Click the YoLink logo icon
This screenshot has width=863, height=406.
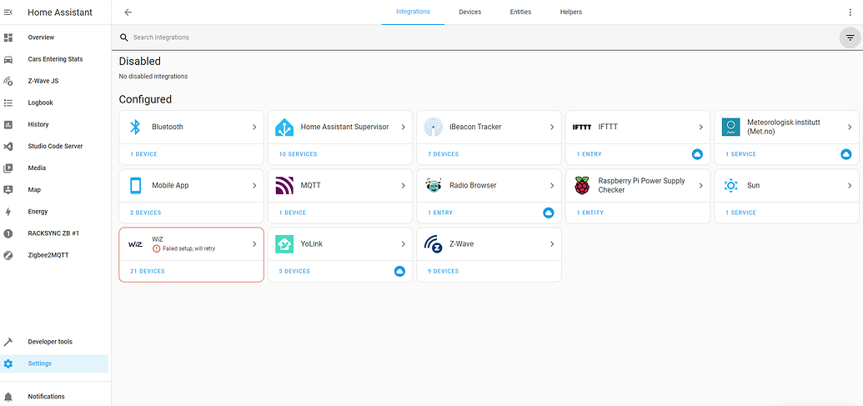(x=284, y=244)
